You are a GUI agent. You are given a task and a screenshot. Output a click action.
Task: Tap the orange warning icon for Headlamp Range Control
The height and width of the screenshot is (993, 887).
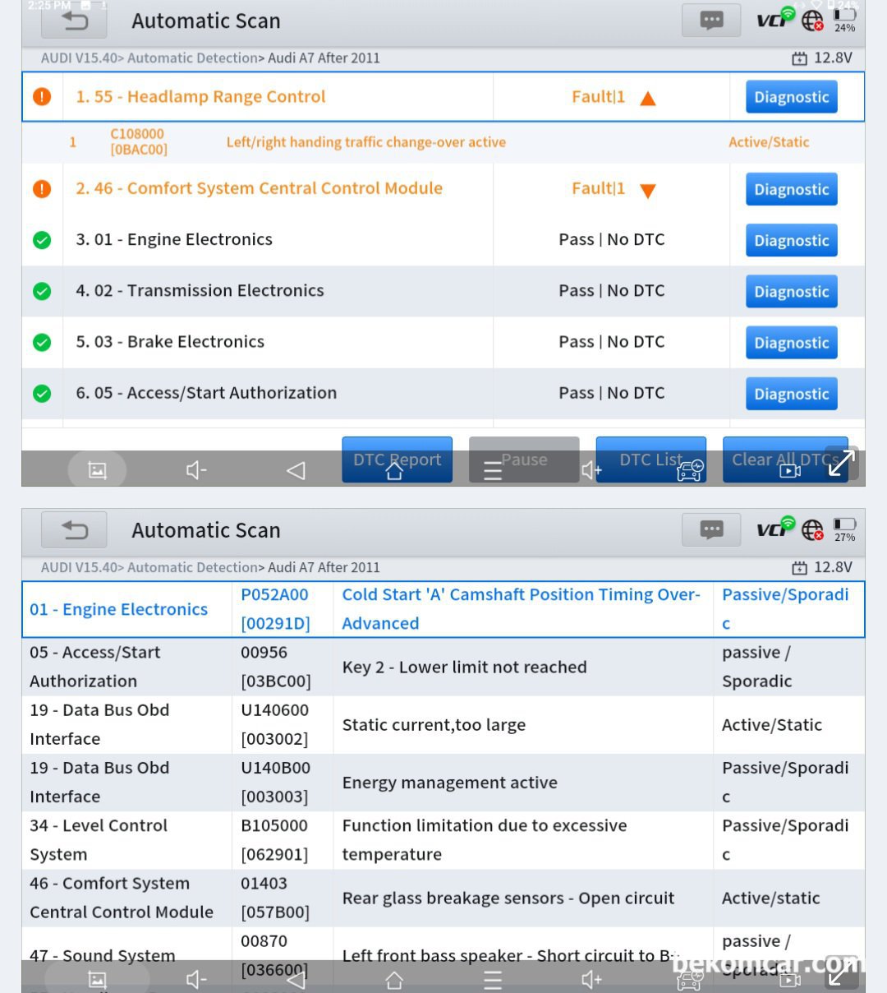[42, 97]
